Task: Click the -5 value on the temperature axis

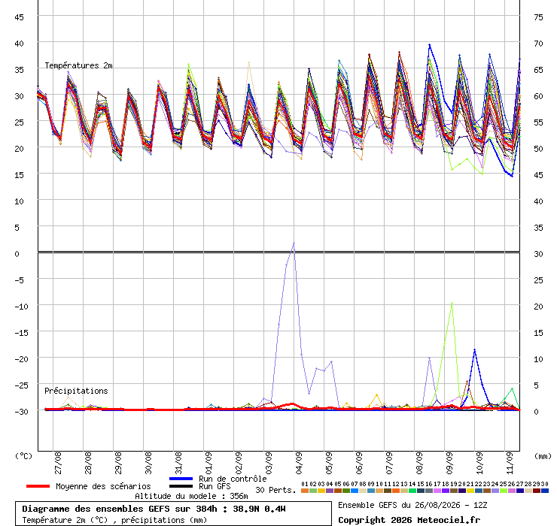Action: tap(19, 280)
